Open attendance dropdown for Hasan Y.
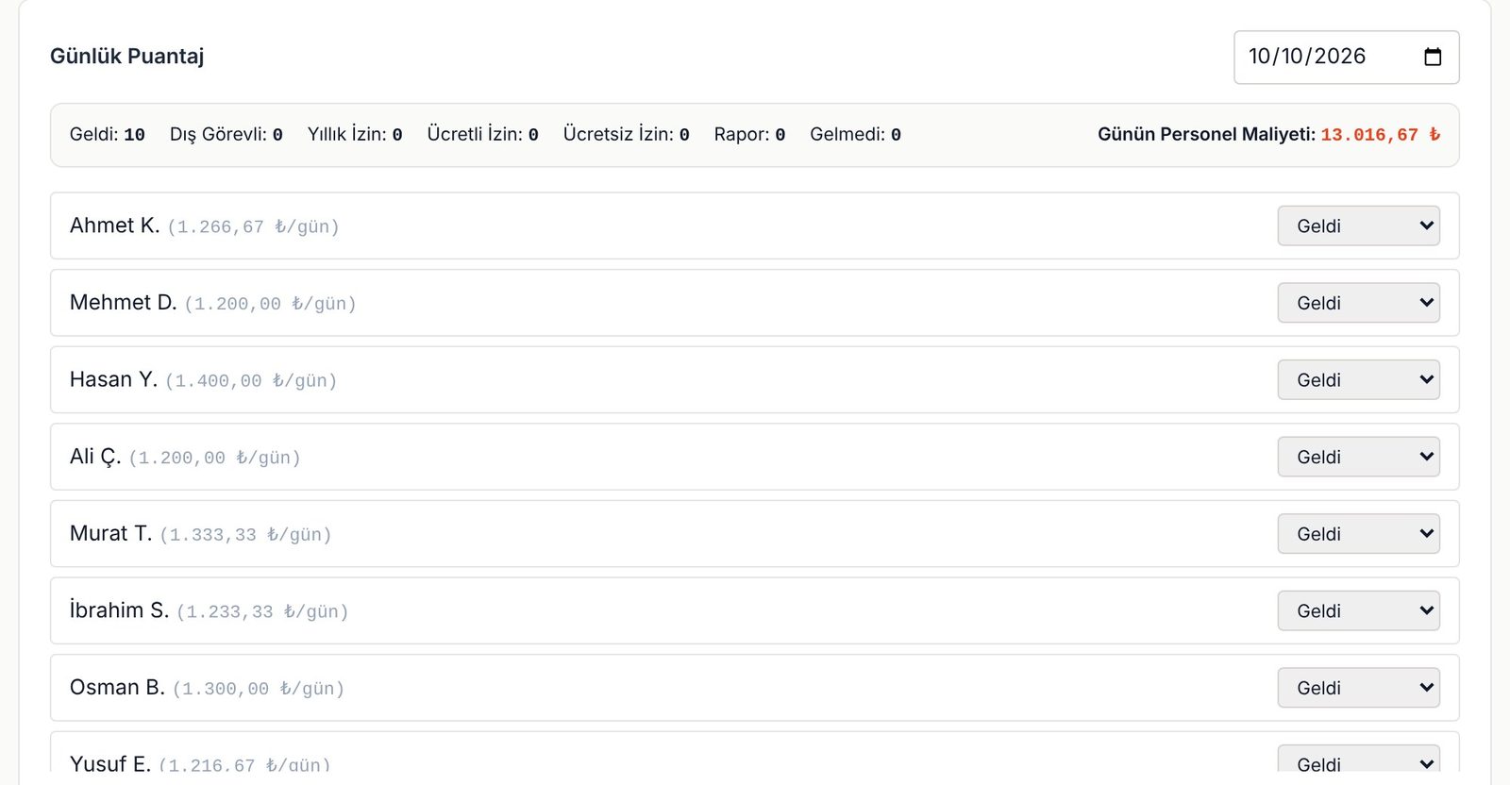The height and width of the screenshot is (785, 1510). click(1359, 379)
